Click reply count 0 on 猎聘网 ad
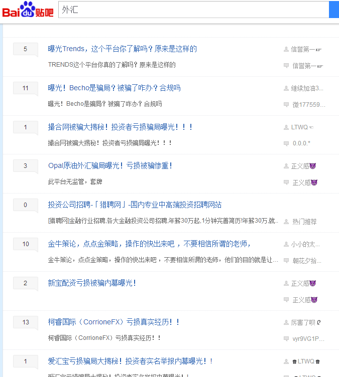This screenshot has width=339, height=377. coord(25,205)
